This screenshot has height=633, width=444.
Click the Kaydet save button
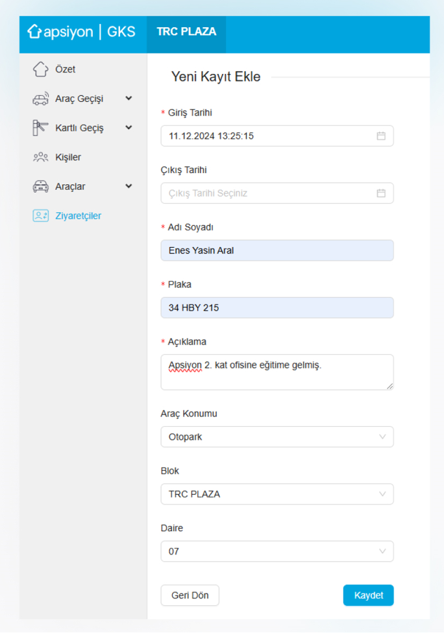click(369, 595)
